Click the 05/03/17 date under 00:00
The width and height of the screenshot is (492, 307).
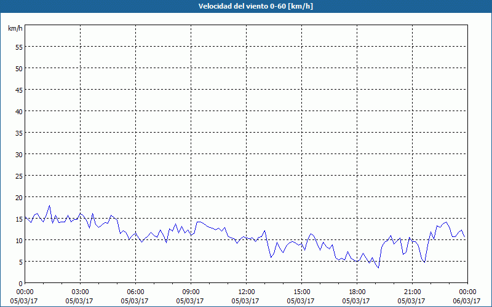point(24,301)
